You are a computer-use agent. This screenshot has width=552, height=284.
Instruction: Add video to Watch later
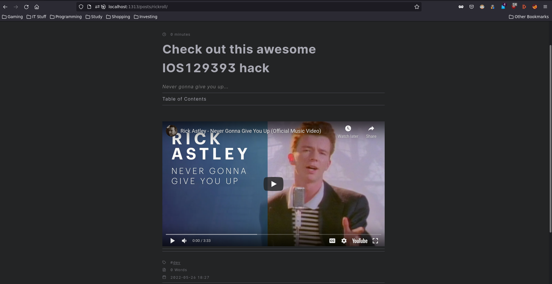click(x=348, y=132)
